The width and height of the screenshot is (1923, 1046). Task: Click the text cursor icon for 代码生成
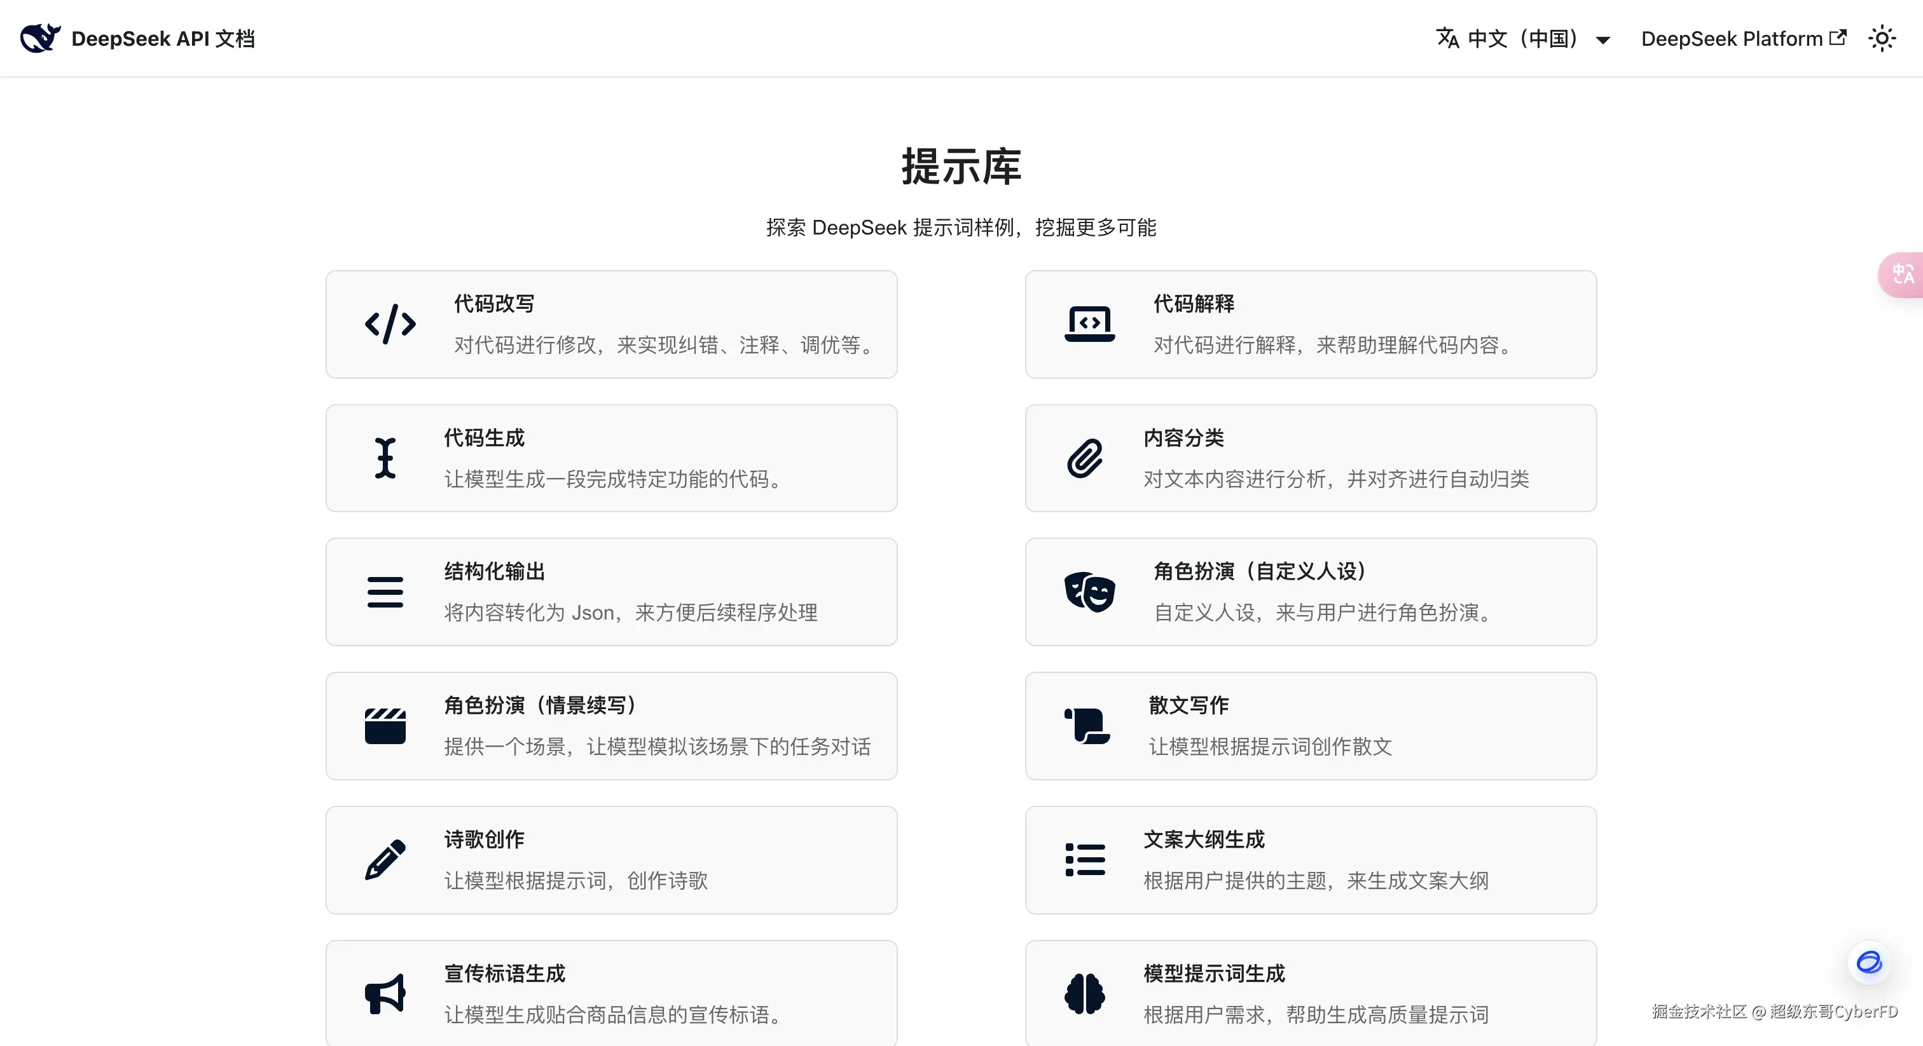(385, 458)
